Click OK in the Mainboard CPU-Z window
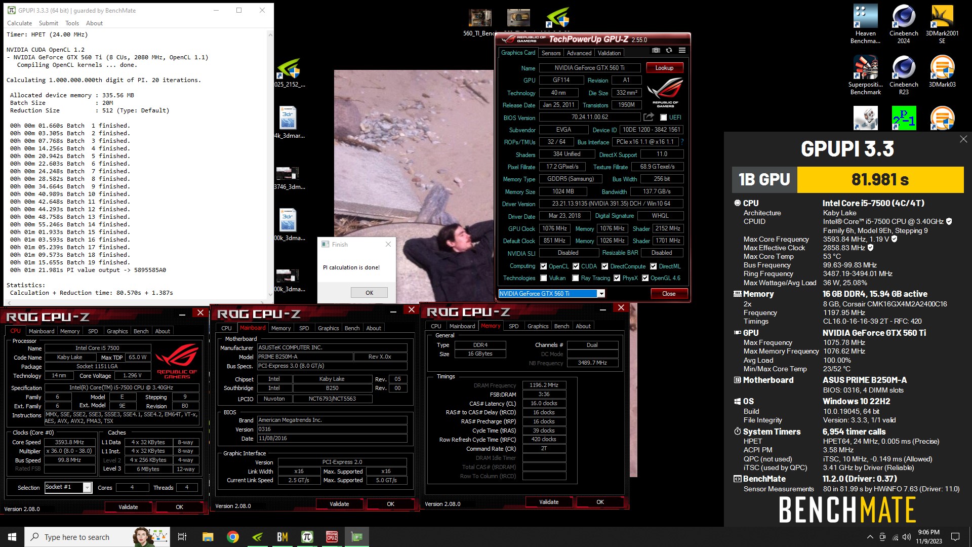Screen dimensions: 972x547 pos(390,504)
